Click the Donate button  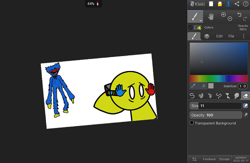coord(224,159)
